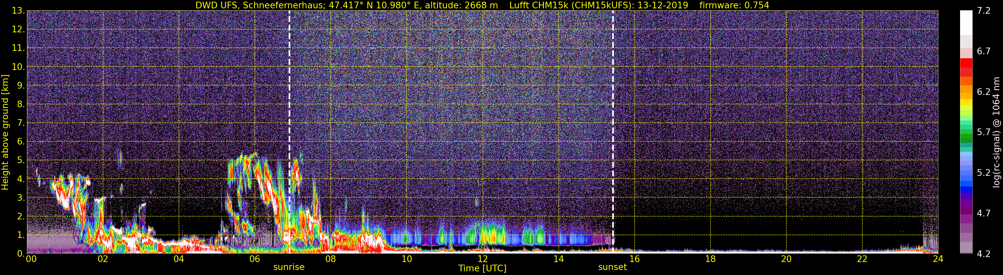Screen dimensions: 1003x275
Task: Click the x-axis tick label '16'
Action: 634,259
